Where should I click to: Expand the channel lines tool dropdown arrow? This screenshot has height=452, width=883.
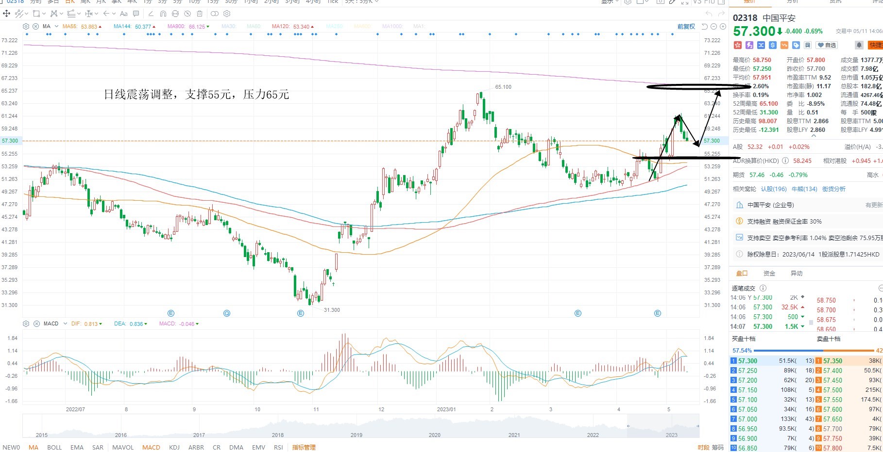pos(79,14)
